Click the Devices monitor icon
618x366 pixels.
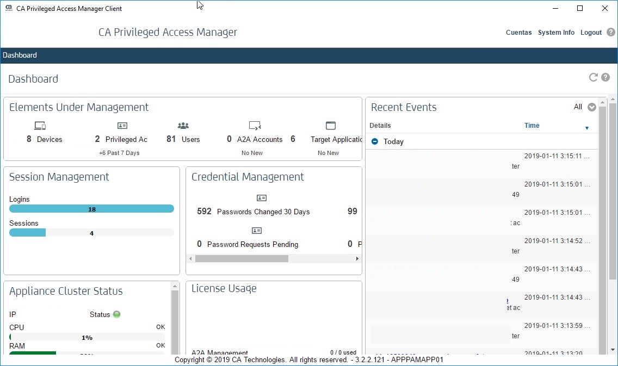tap(40, 126)
